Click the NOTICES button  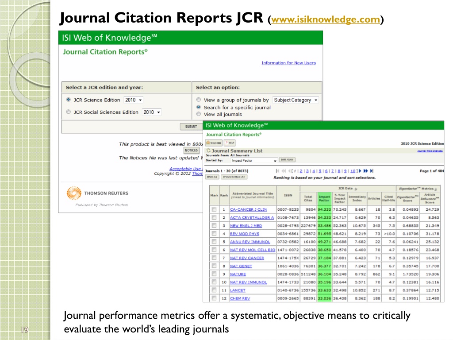[191, 151]
